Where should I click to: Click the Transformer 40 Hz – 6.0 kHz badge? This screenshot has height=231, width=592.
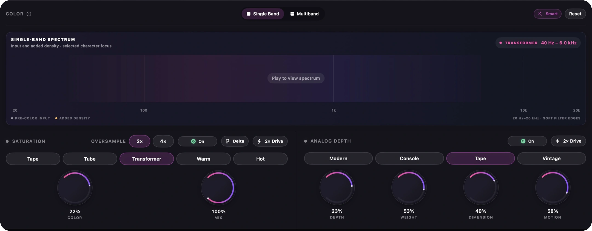(538, 43)
